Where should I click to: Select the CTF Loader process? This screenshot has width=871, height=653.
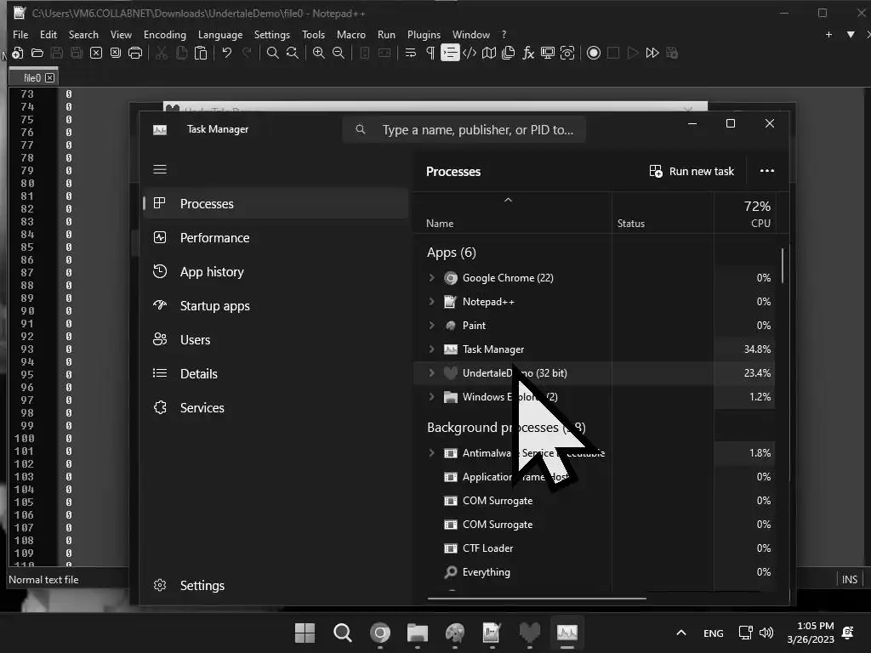[595, 548]
